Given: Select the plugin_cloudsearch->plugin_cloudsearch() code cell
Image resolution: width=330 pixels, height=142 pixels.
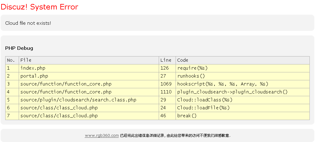Looking at the screenshot, I should [243, 92].
